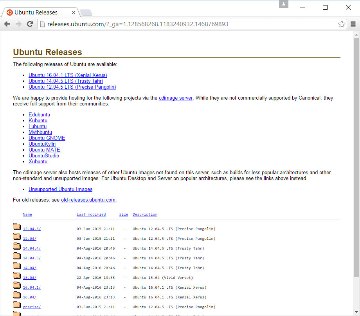
Task: Open the 16.04/ directory link
Action: (30, 297)
